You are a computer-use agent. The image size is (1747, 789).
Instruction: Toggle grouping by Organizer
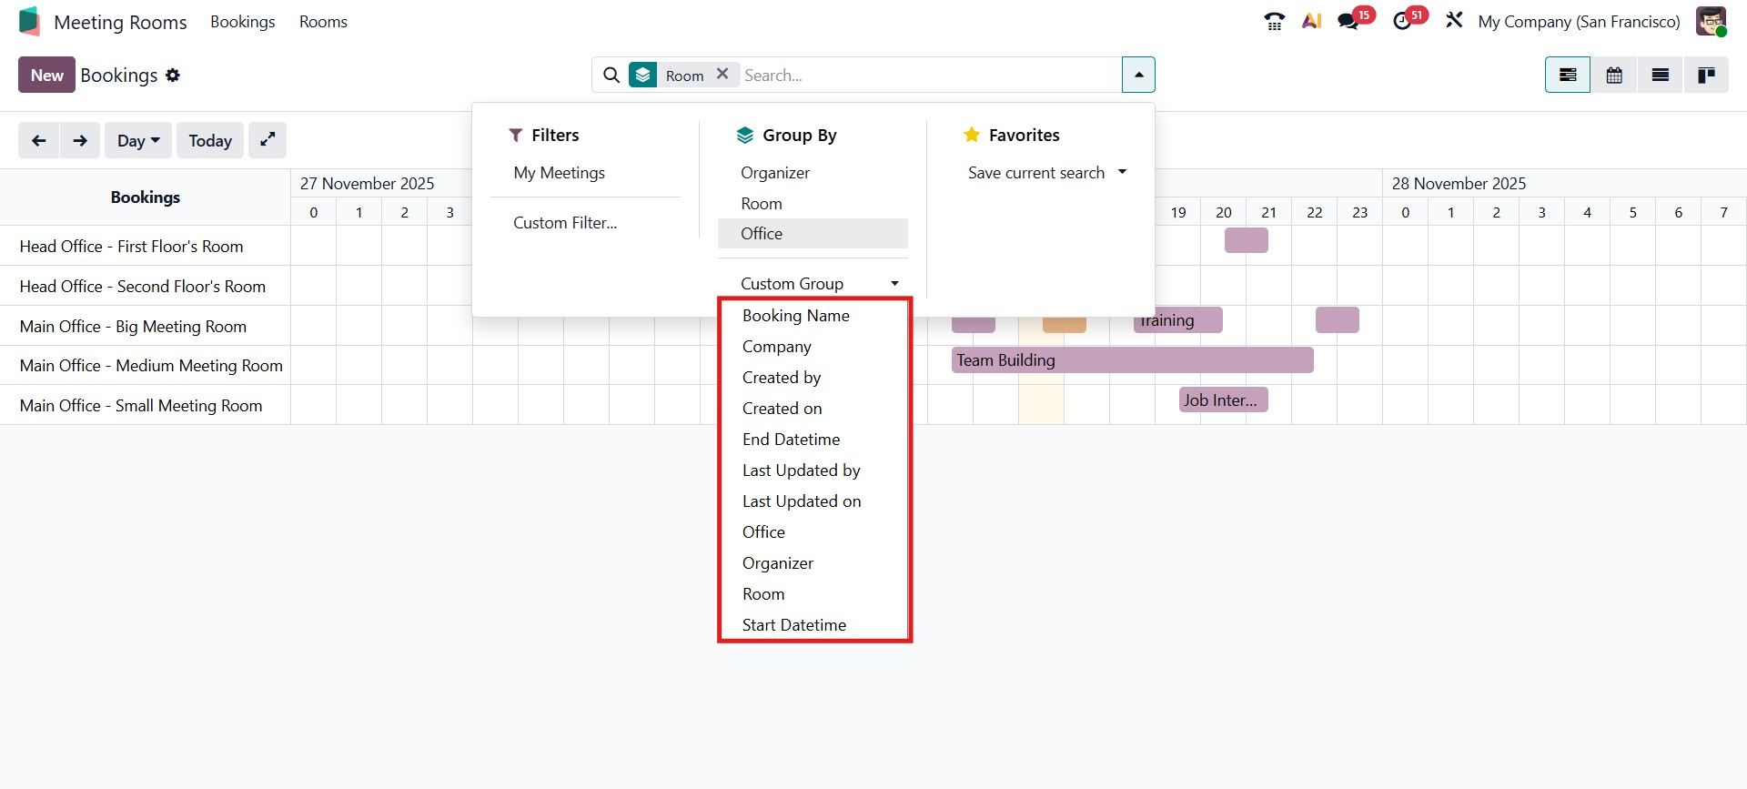[x=774, y=173]
